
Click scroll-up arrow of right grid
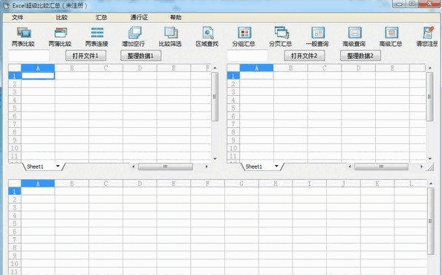point(430,68)
